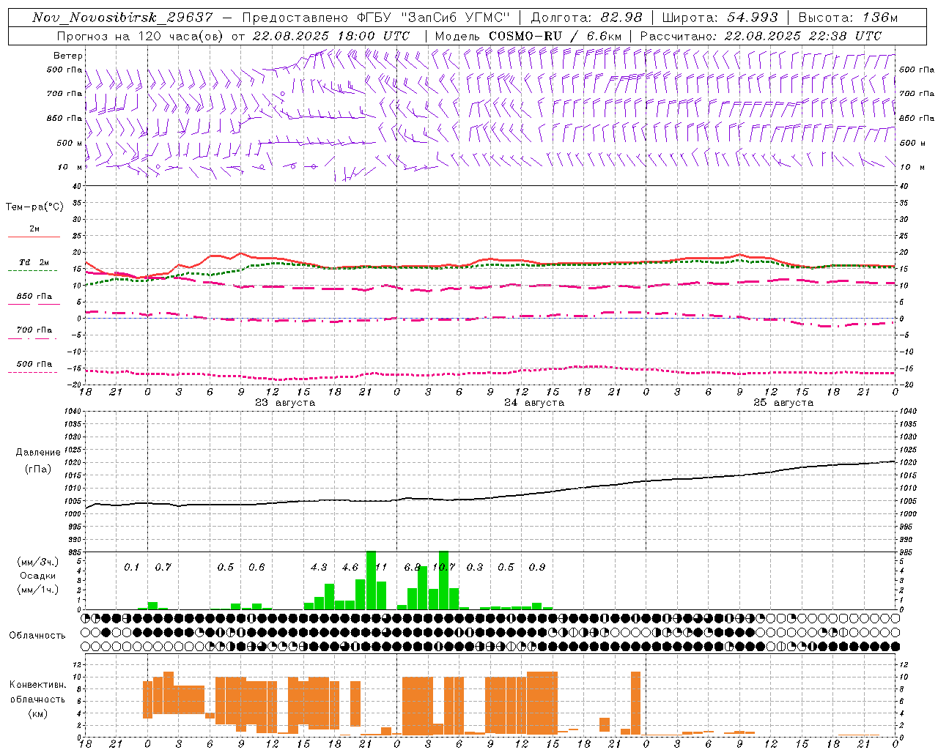
Task: Click the forecast start '22.08.2025 18:00 UTC'
Action: (x=330, y=36)
